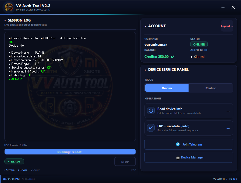The image size is (241, 183).
Task: Click the USB Transfer: 0 KB/s text
Action: [x=16, y=145]
